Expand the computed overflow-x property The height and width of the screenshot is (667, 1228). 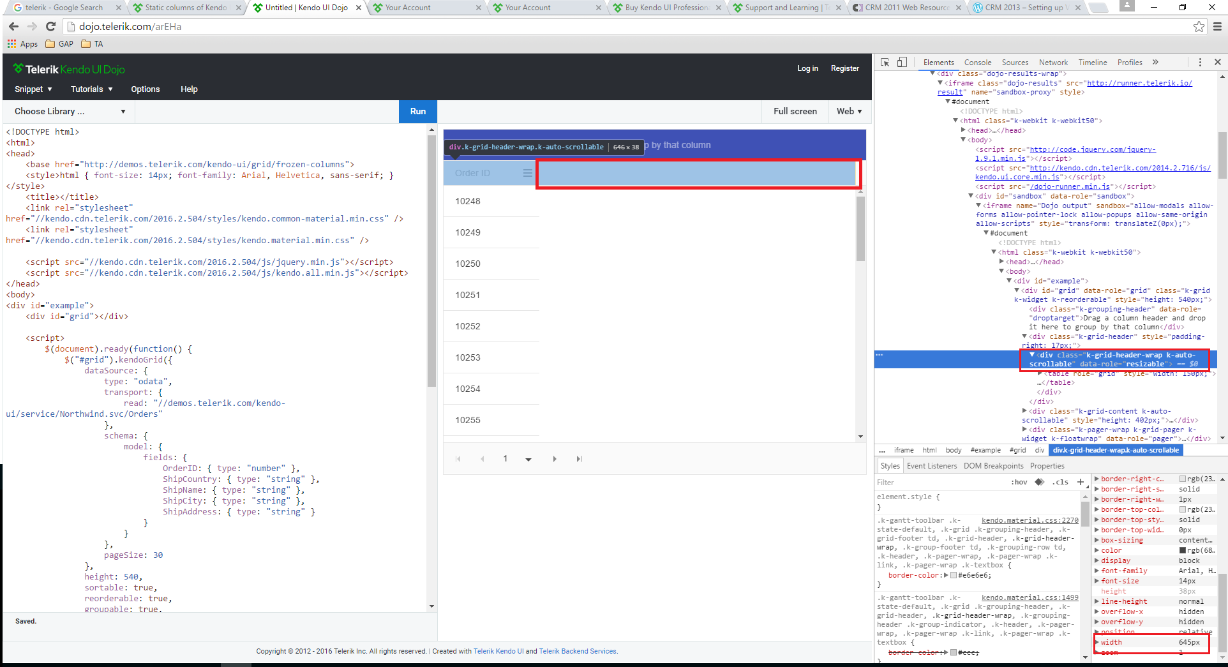1097,611
